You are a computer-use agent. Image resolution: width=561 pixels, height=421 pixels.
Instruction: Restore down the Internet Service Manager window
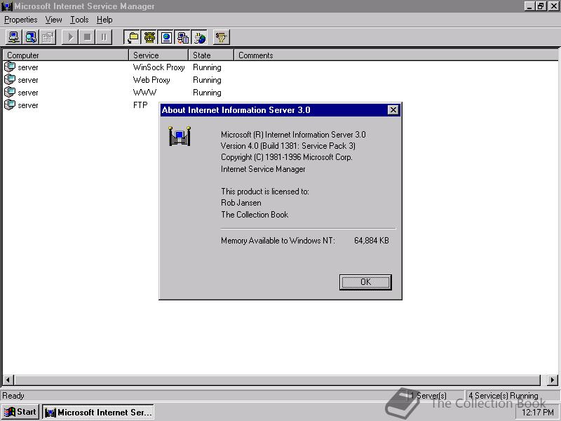[541, 6]
